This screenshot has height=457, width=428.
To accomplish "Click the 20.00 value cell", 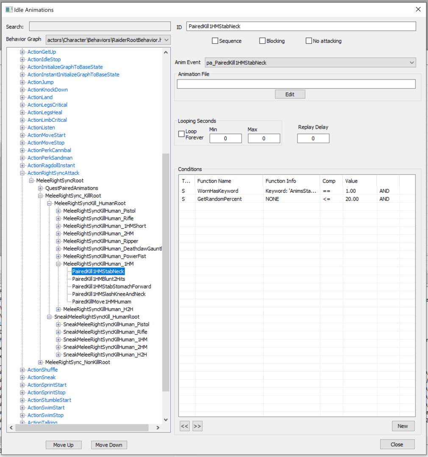I will (352, 199).
